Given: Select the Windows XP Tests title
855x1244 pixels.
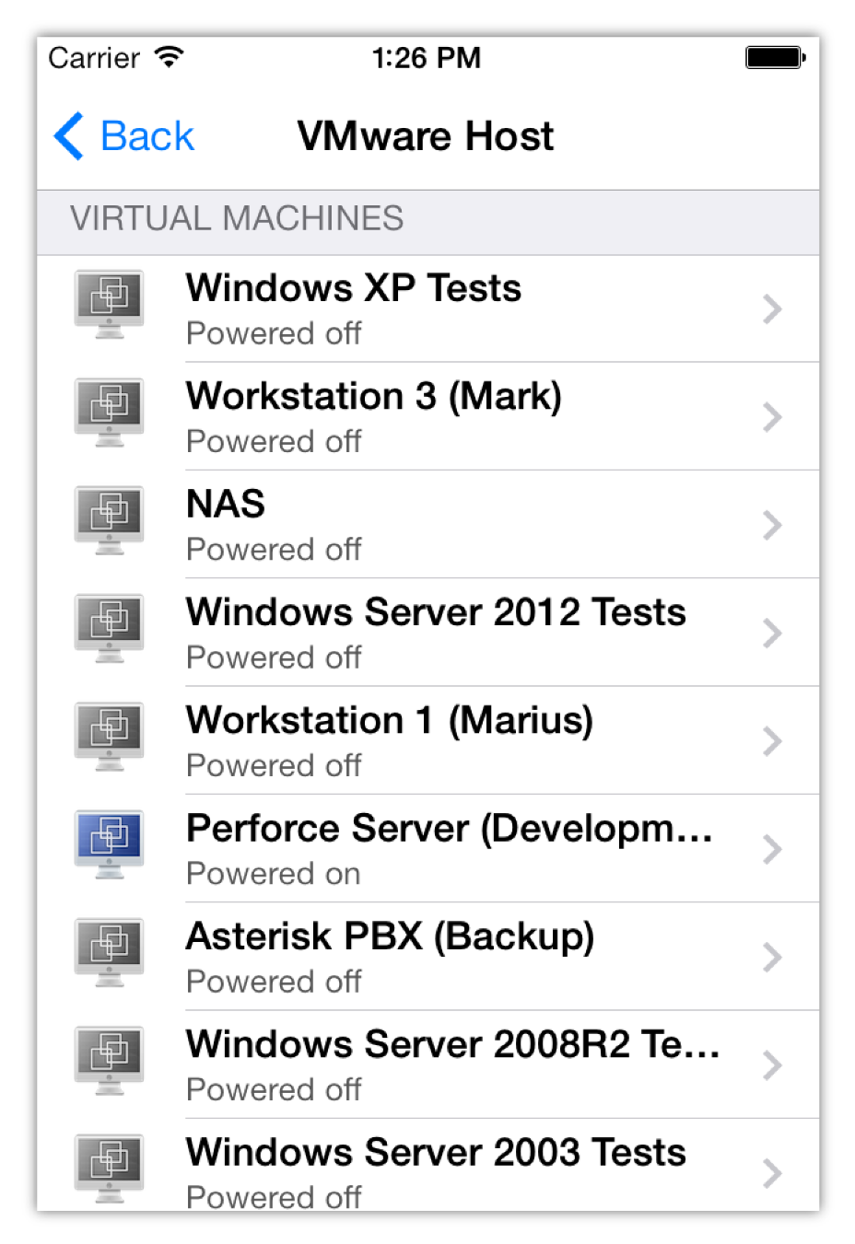Looking at the screenshot, I should point(354,288).
